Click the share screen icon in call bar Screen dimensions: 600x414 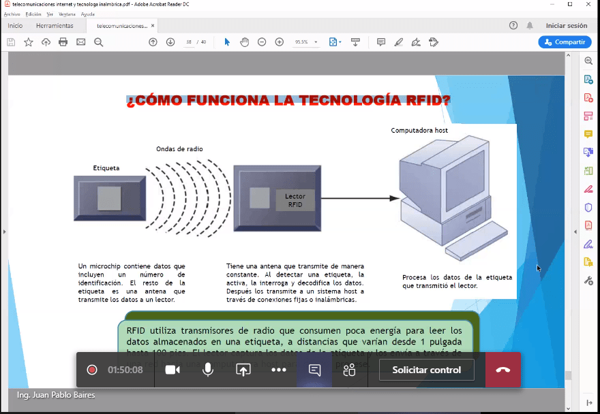pos(243,370)
